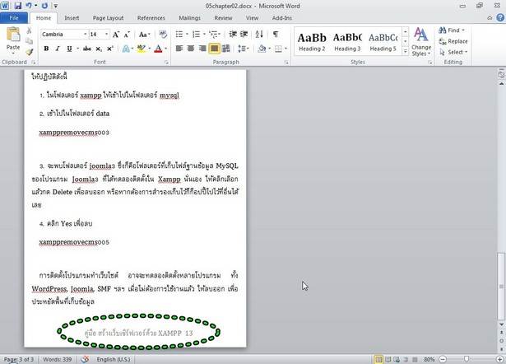This screenshot has width=506, height=364.
Task: Switch to the References tab
Action: [151, 18]
